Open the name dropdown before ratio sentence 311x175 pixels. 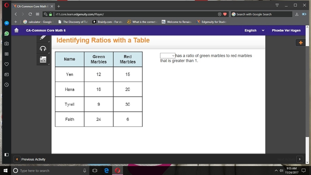[x=168, y=56]
